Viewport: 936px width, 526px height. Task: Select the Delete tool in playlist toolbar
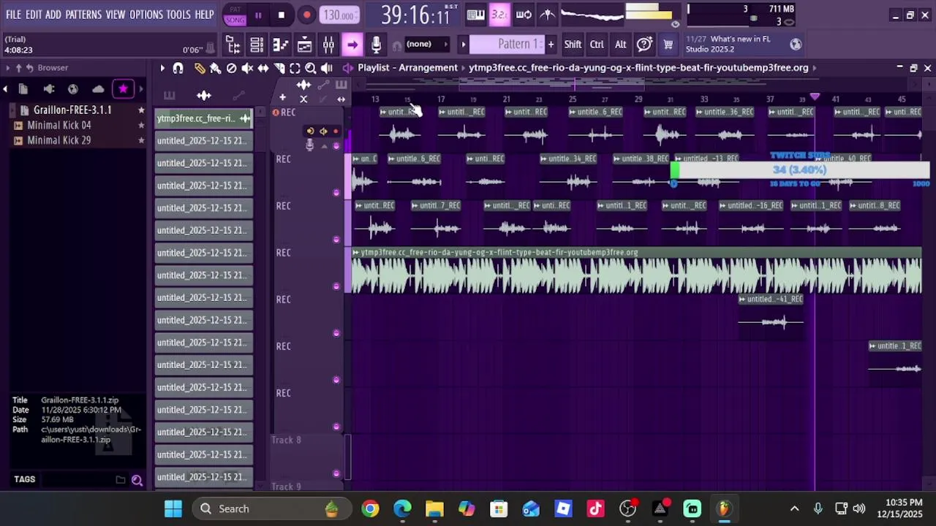[x=231, y=68]
